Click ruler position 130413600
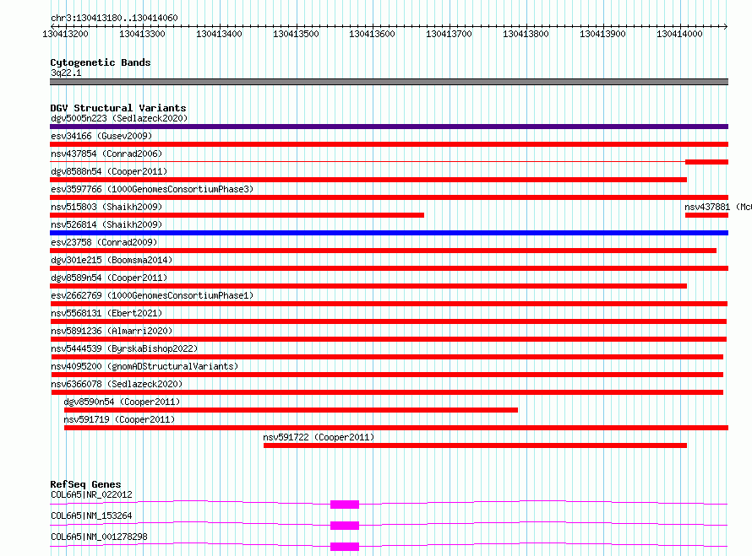This screenshot has width=752, height=556. pyautogui.click(x=372, y=34)
